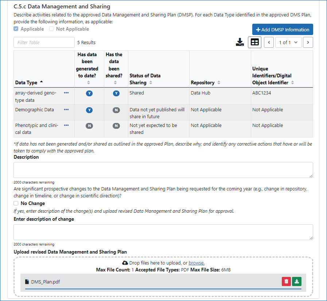This screenshot has height=301, width=327.
Task: Click the 5 Results count text
Action: point(86,43)
